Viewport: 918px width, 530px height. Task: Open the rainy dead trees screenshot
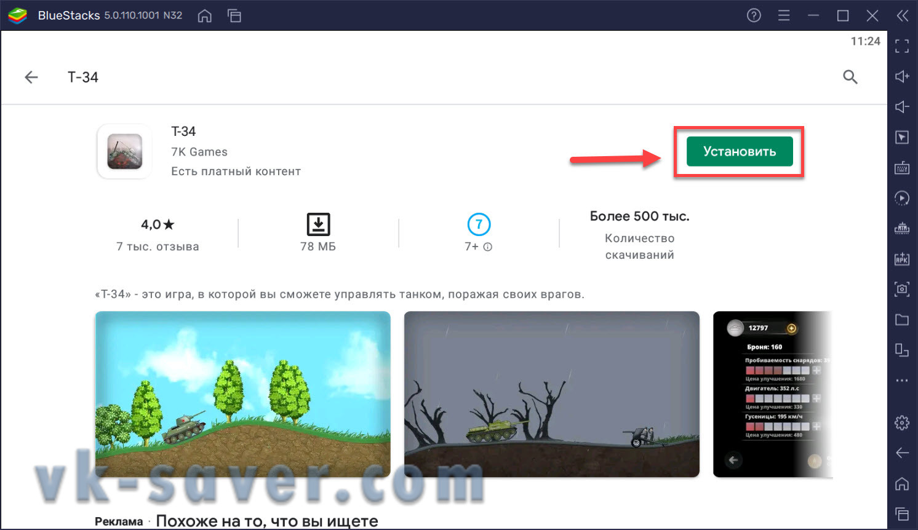point(552,394)
